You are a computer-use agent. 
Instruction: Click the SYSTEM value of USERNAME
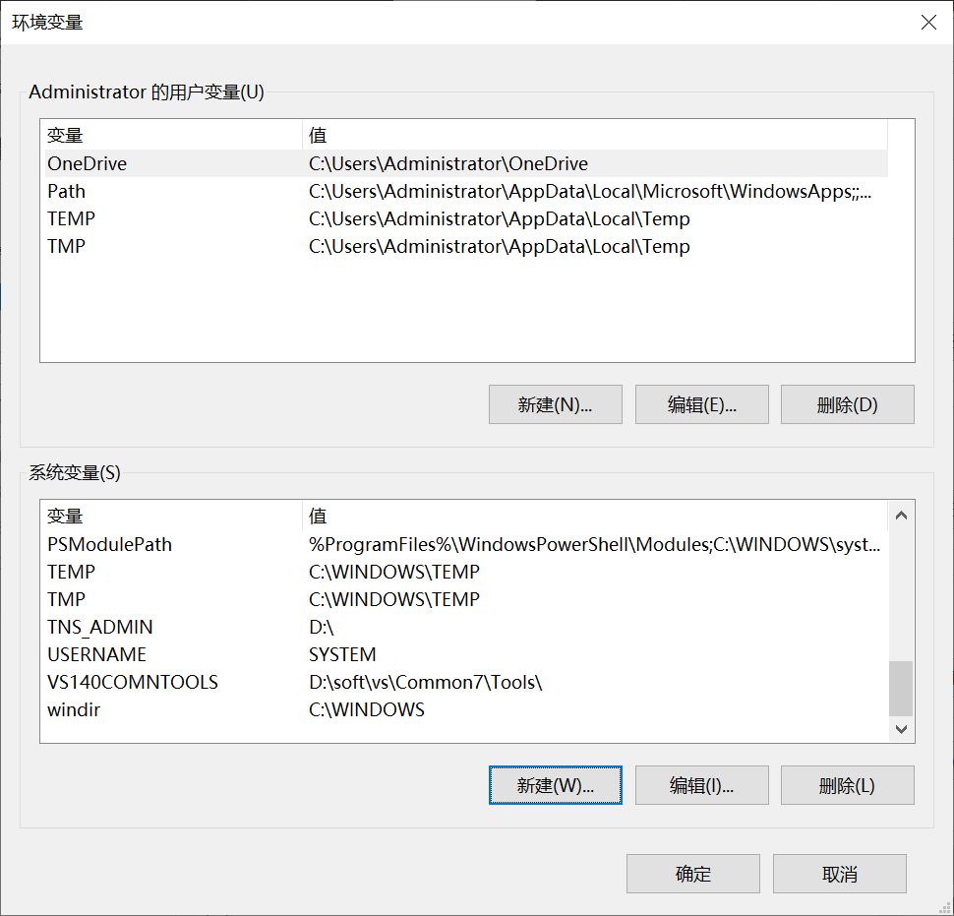[x=342, y=654]
